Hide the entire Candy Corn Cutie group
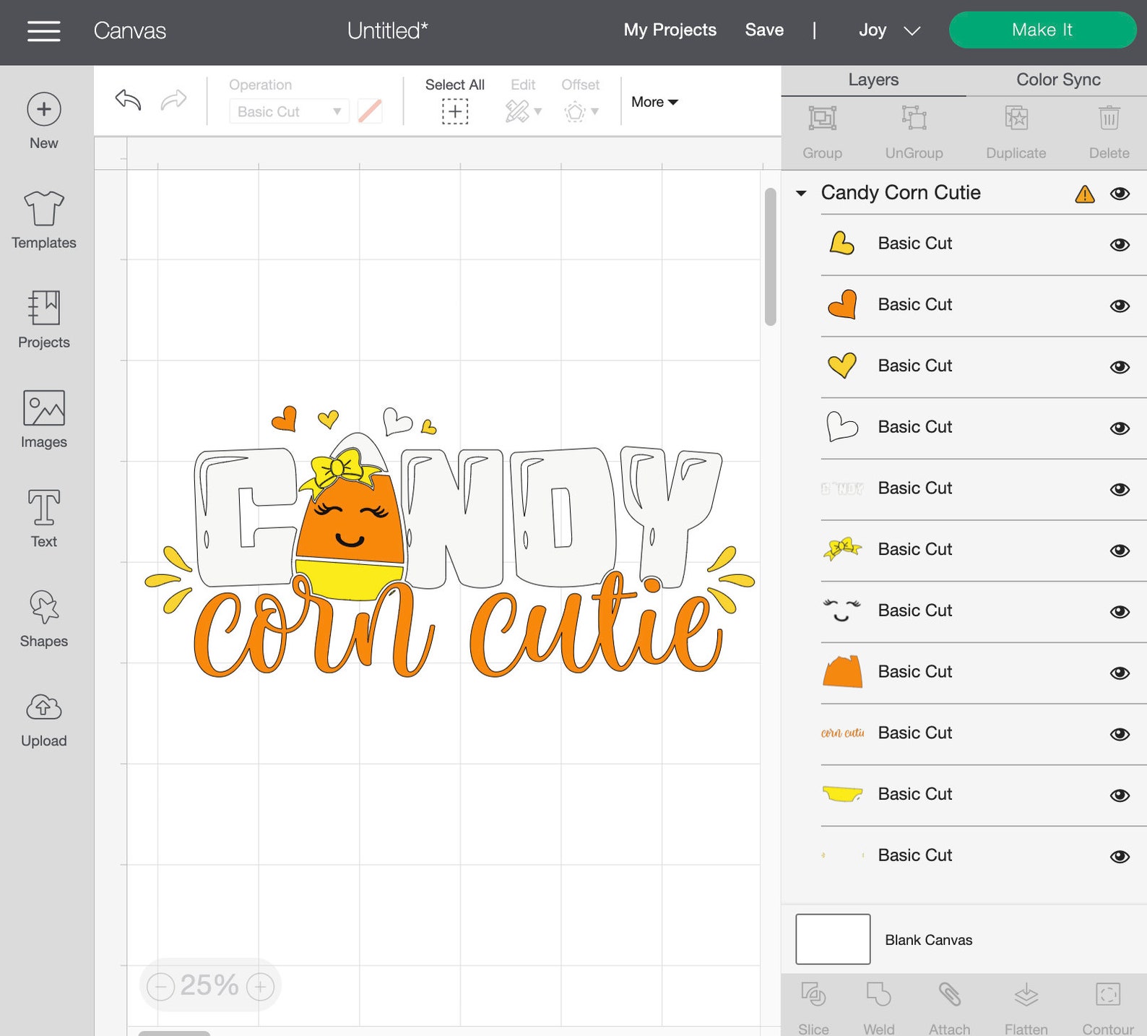 click(x=1120, y=194)
